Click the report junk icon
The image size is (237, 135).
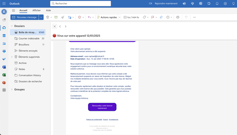(79, 17)
